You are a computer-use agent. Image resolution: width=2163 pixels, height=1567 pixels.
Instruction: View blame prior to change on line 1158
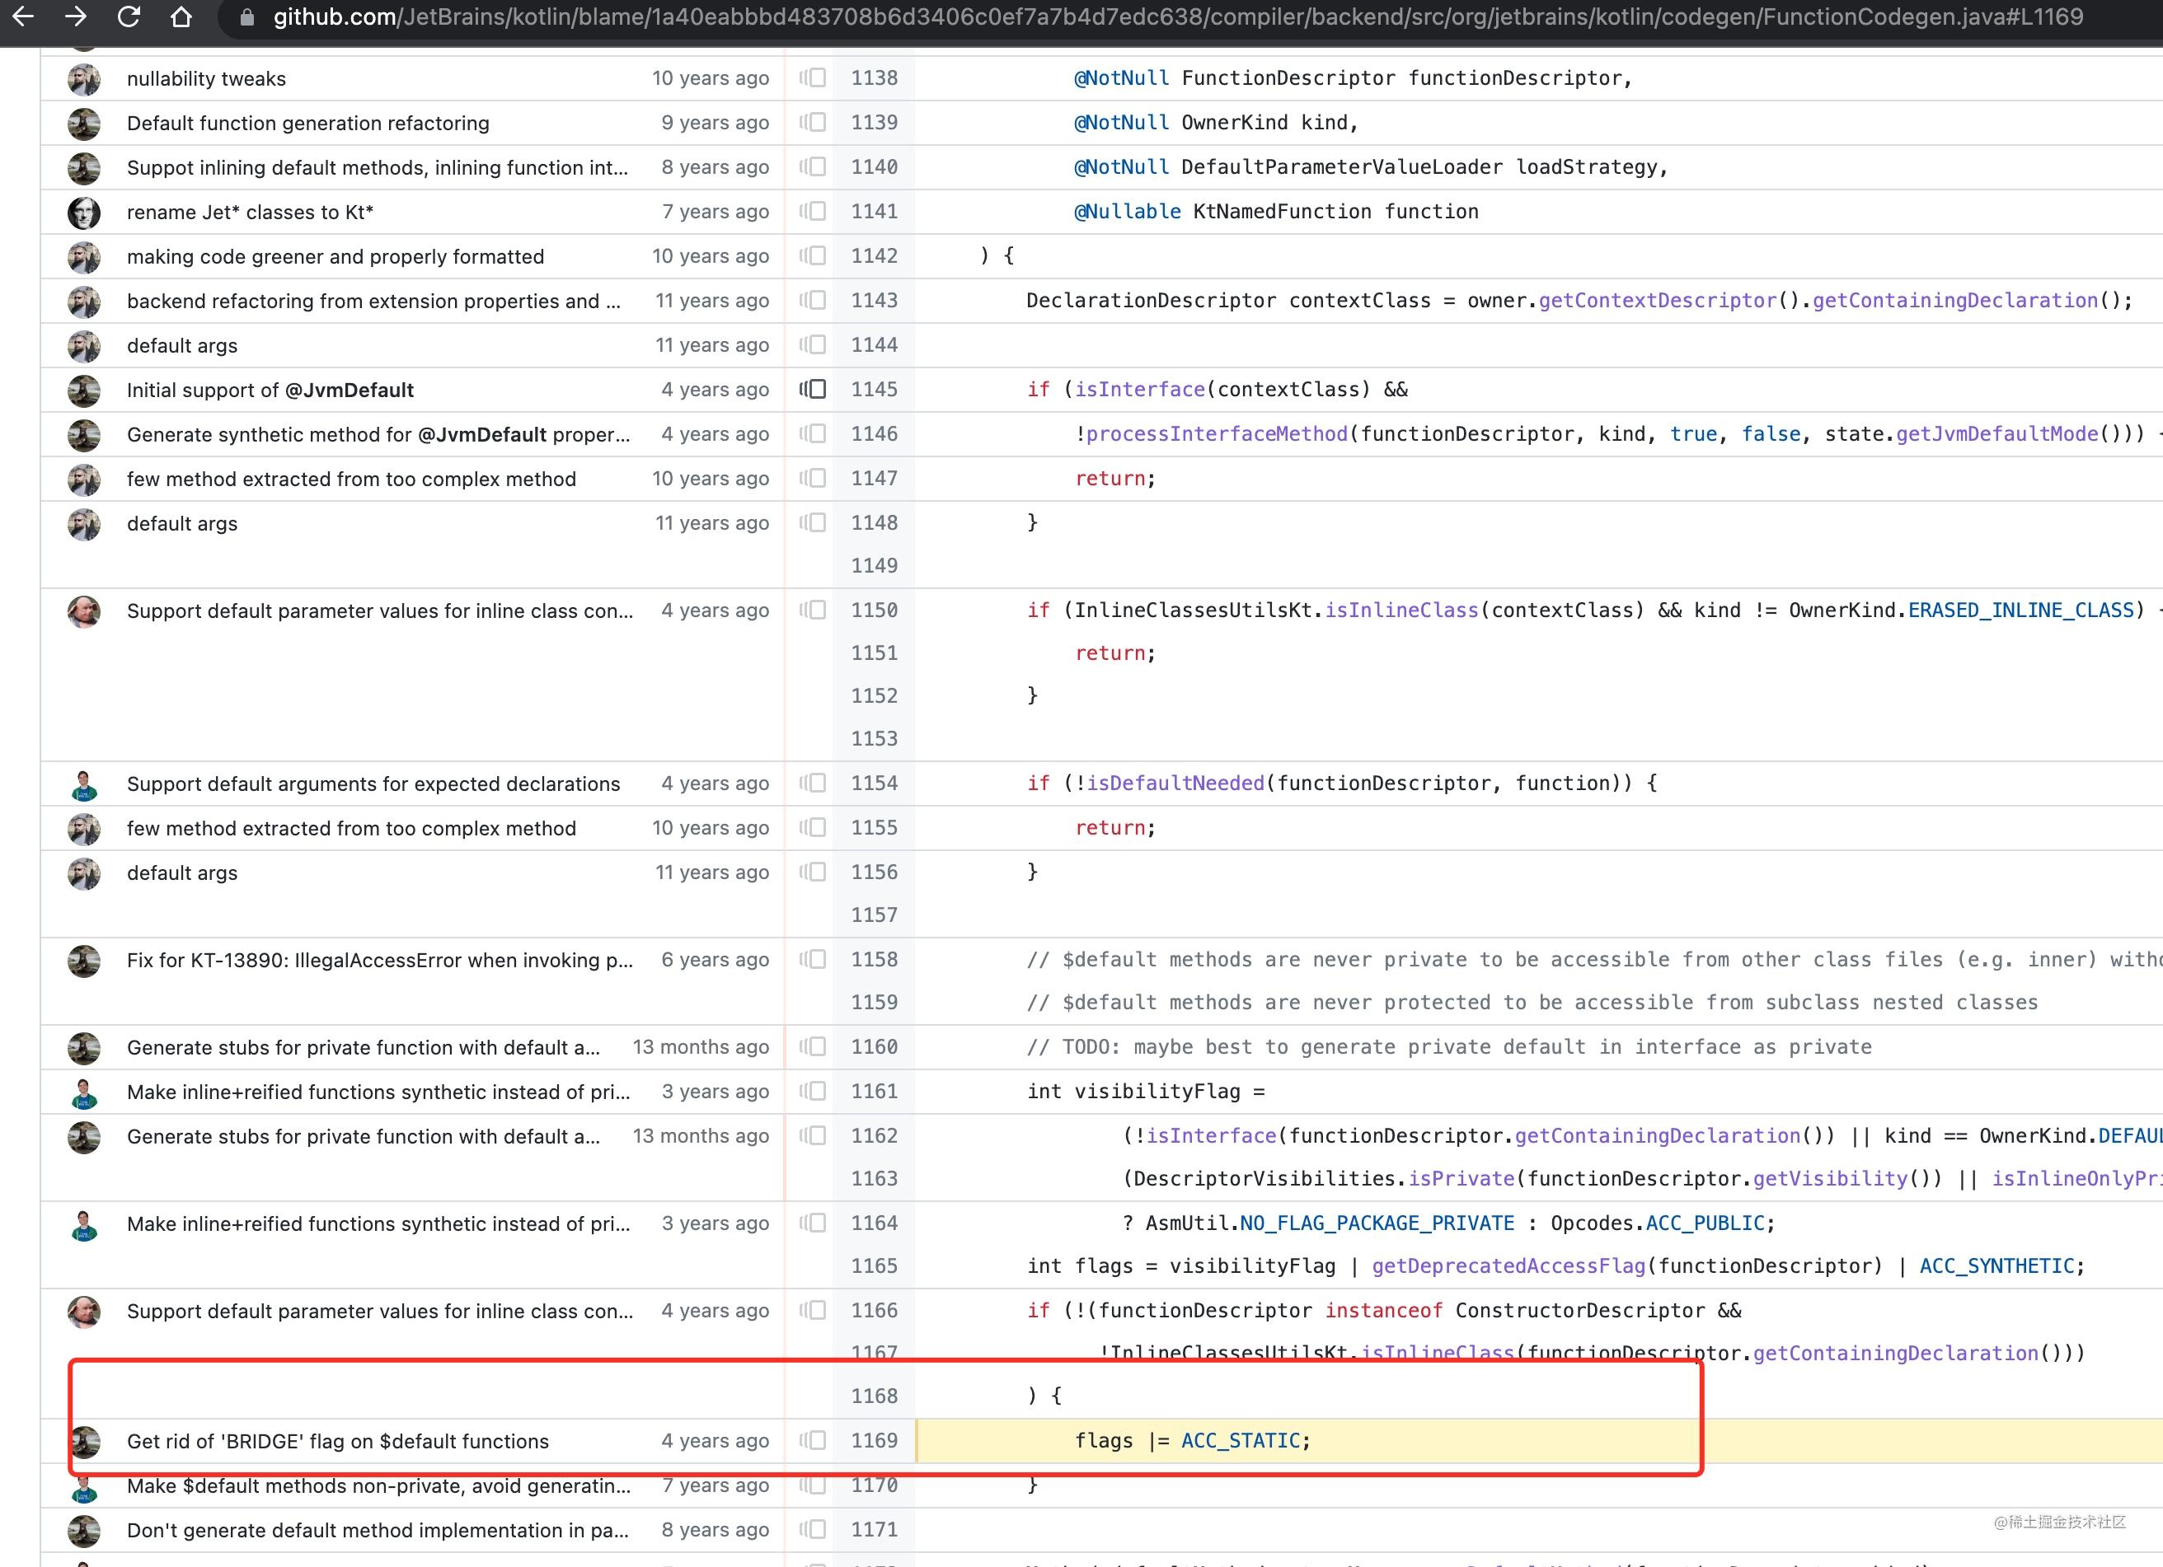(x=813, y=960)
